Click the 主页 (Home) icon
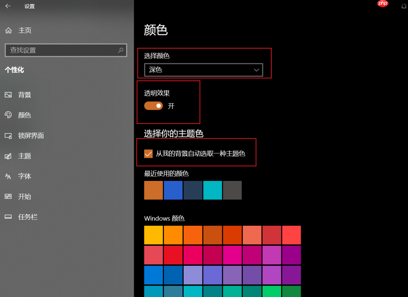 coord(8,30)
